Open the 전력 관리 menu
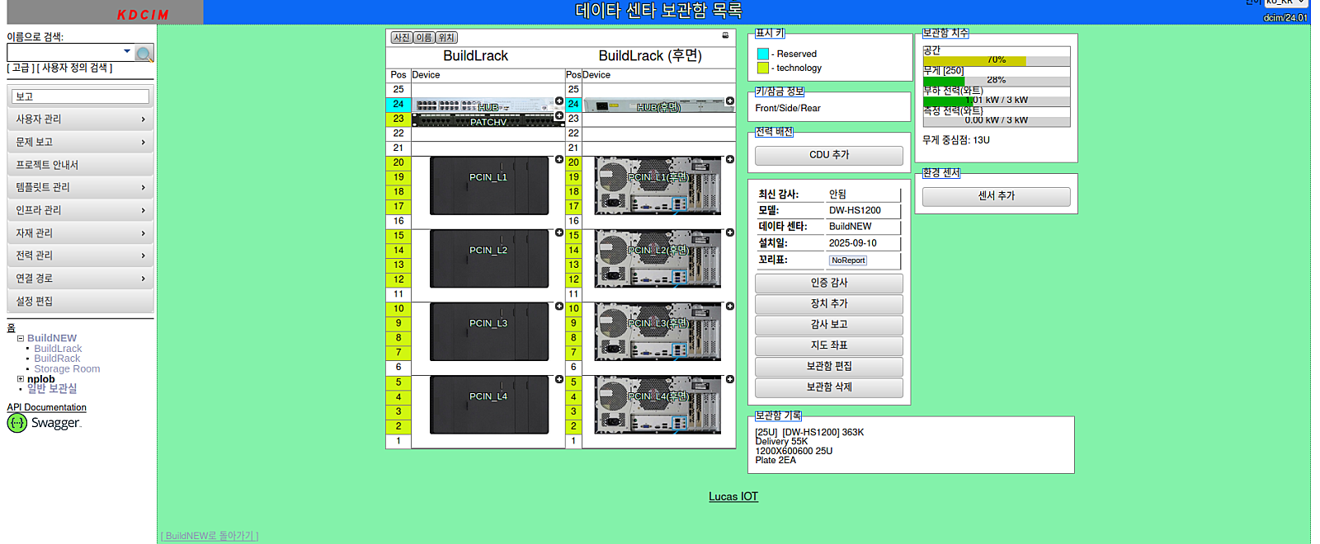This screenshot has height=544, width=1320. tap(80, 256)
